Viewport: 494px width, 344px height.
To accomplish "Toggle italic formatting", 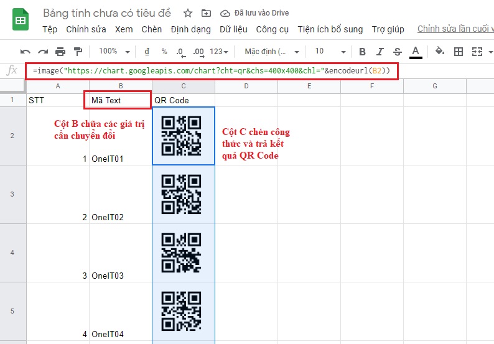I will pos(380,52).
